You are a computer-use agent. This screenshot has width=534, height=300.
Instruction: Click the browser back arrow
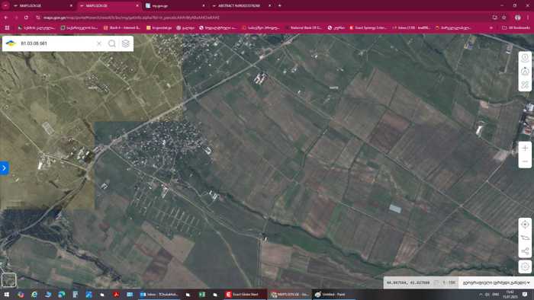point(6,18)
